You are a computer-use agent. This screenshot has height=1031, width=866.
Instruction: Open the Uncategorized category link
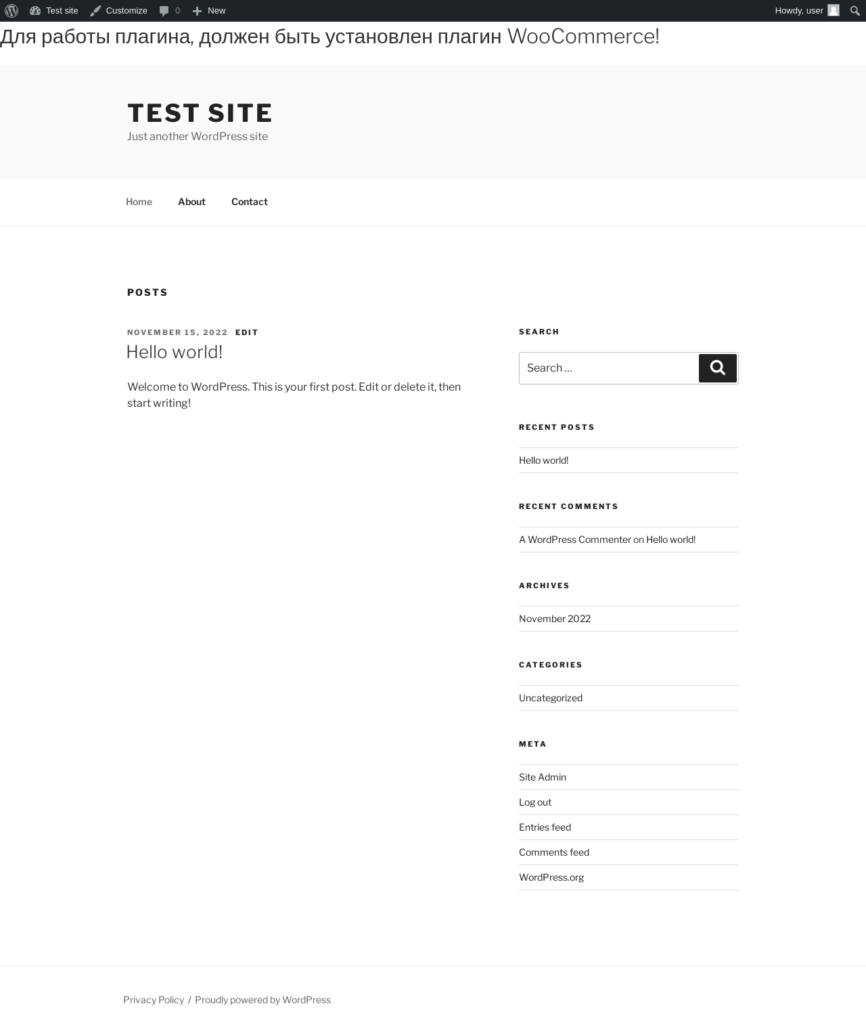[x=551, y=698]
